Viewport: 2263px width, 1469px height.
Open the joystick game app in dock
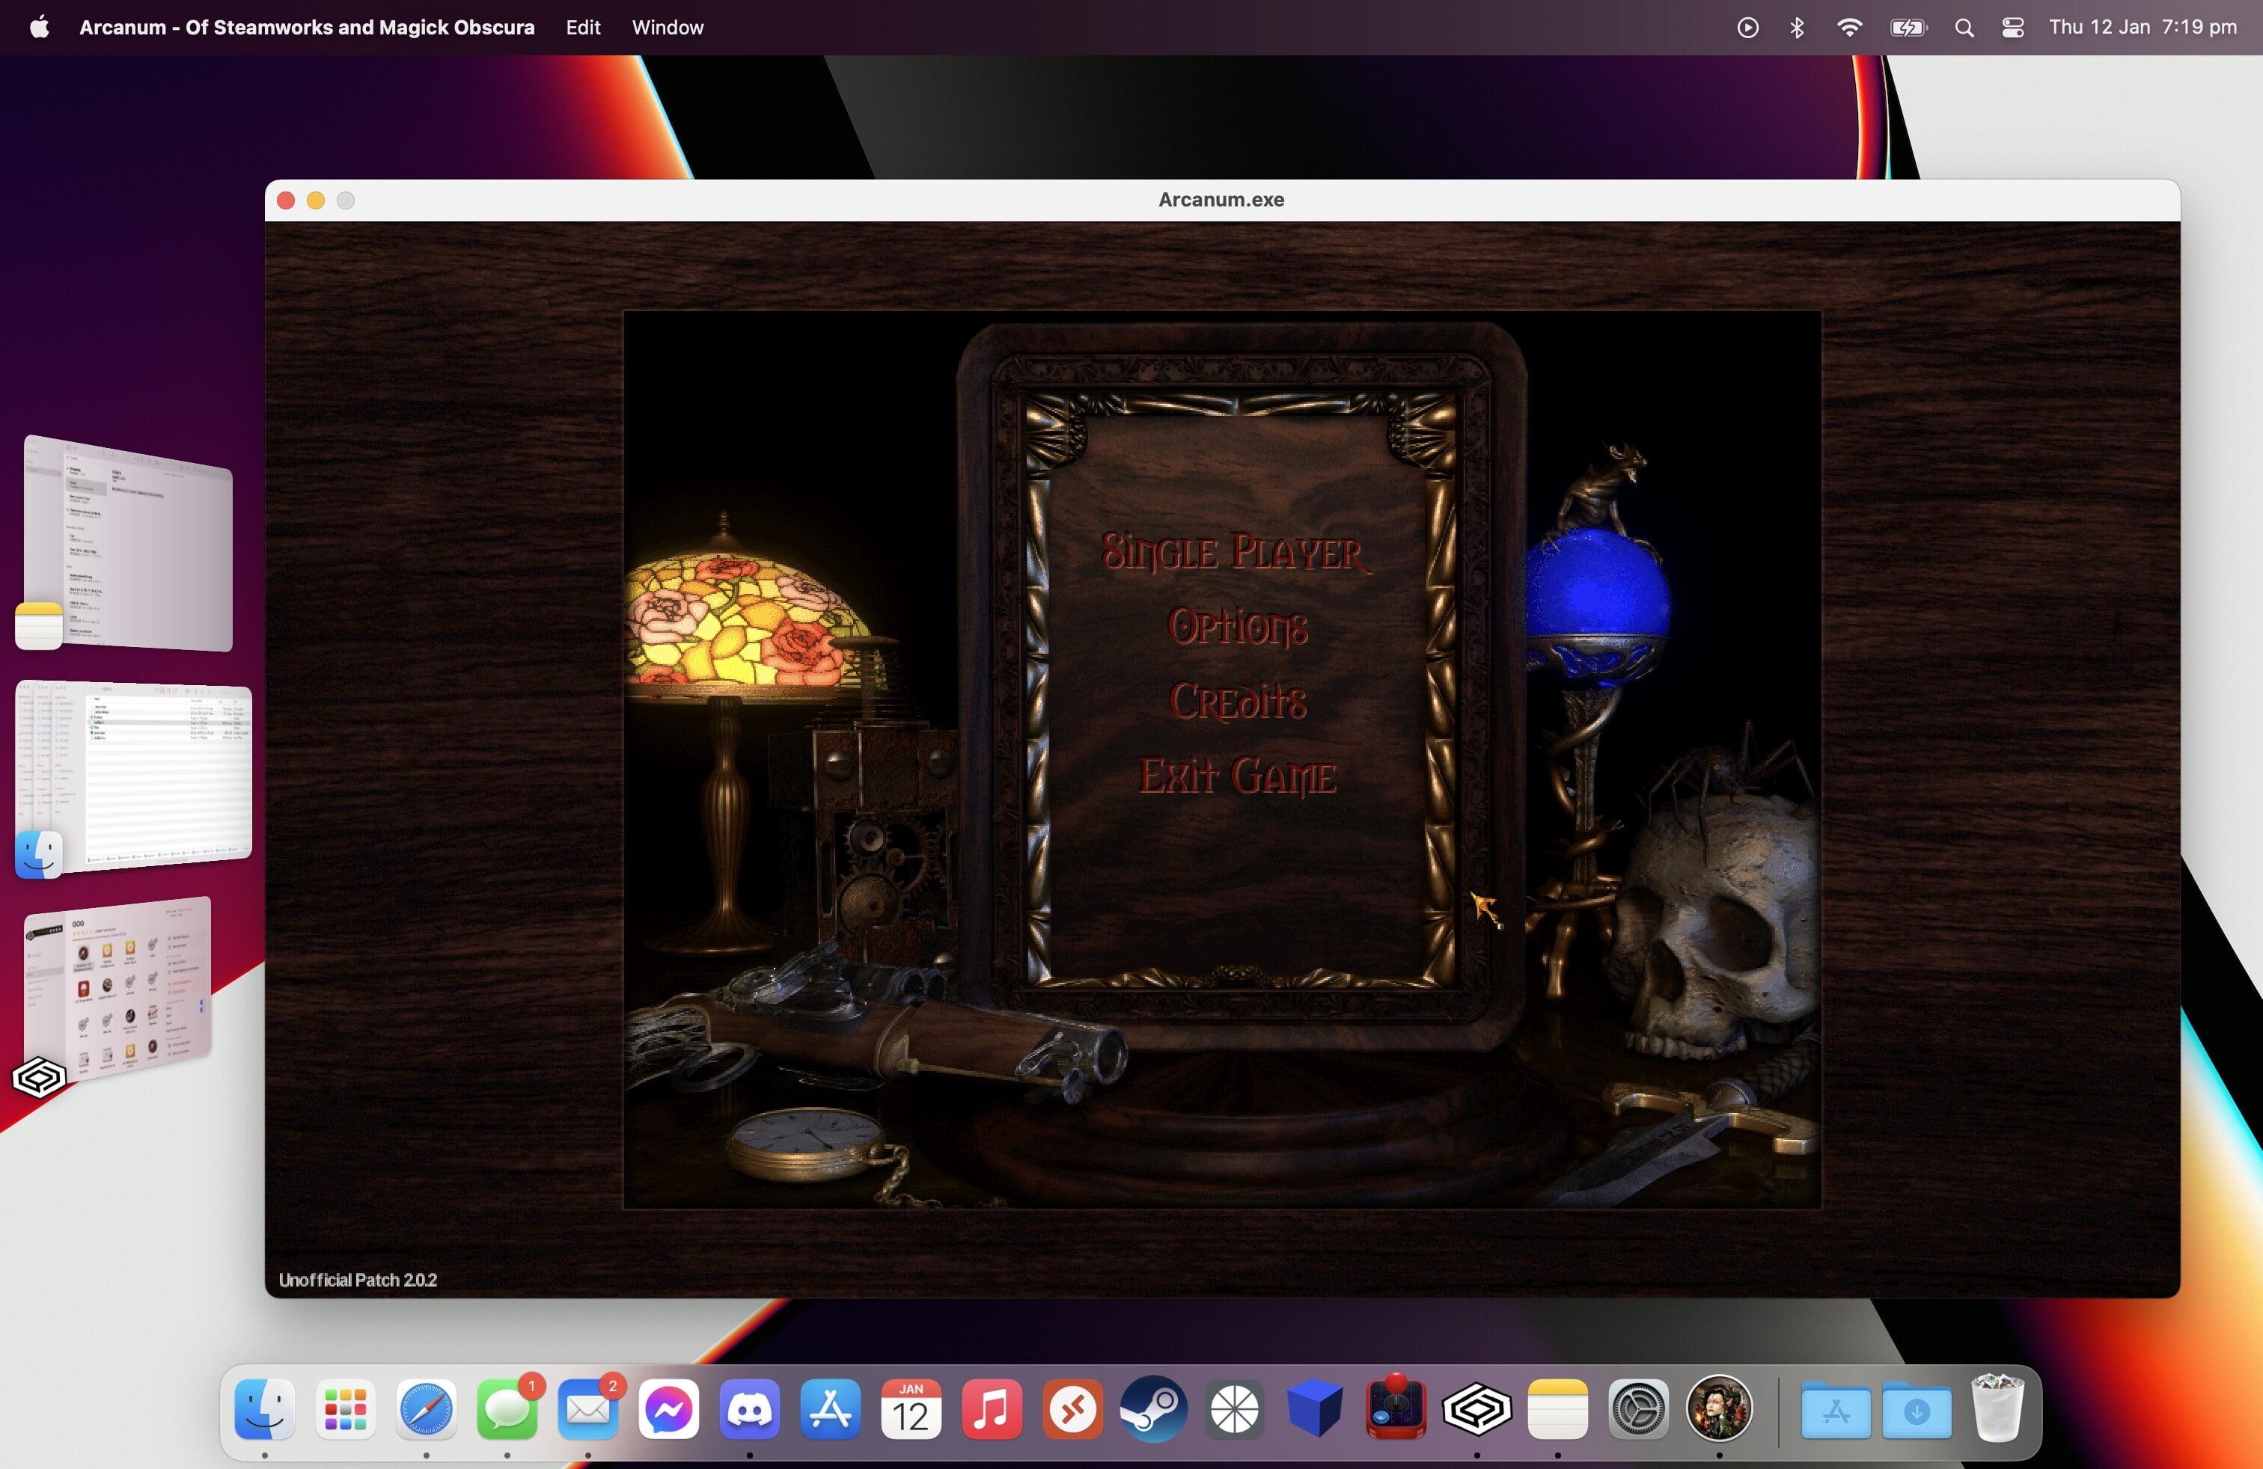click(x=1396, y=1409)
